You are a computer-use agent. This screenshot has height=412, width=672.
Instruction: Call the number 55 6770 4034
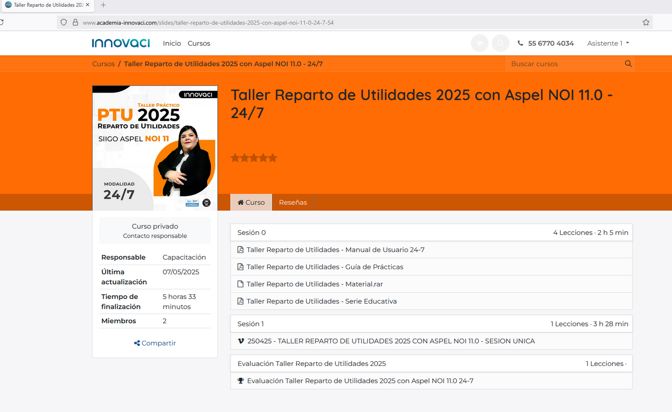click(551, 43)
